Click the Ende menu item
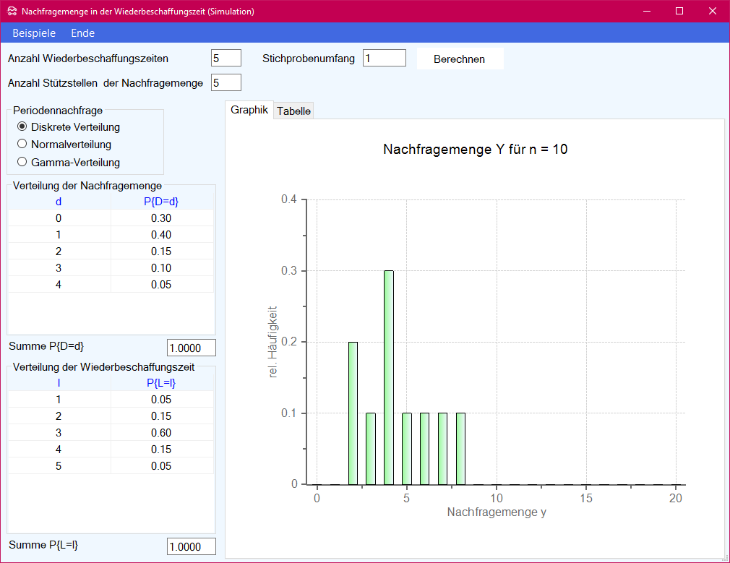Screen dimensions: 730x563 82,33
